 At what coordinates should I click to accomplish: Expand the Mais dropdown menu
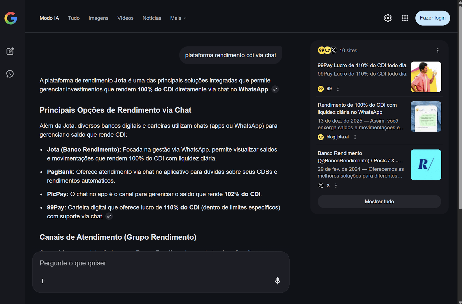pos(178,18)
